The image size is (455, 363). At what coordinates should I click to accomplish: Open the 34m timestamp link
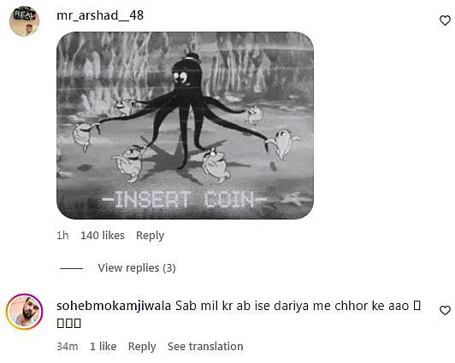(68, 346)
